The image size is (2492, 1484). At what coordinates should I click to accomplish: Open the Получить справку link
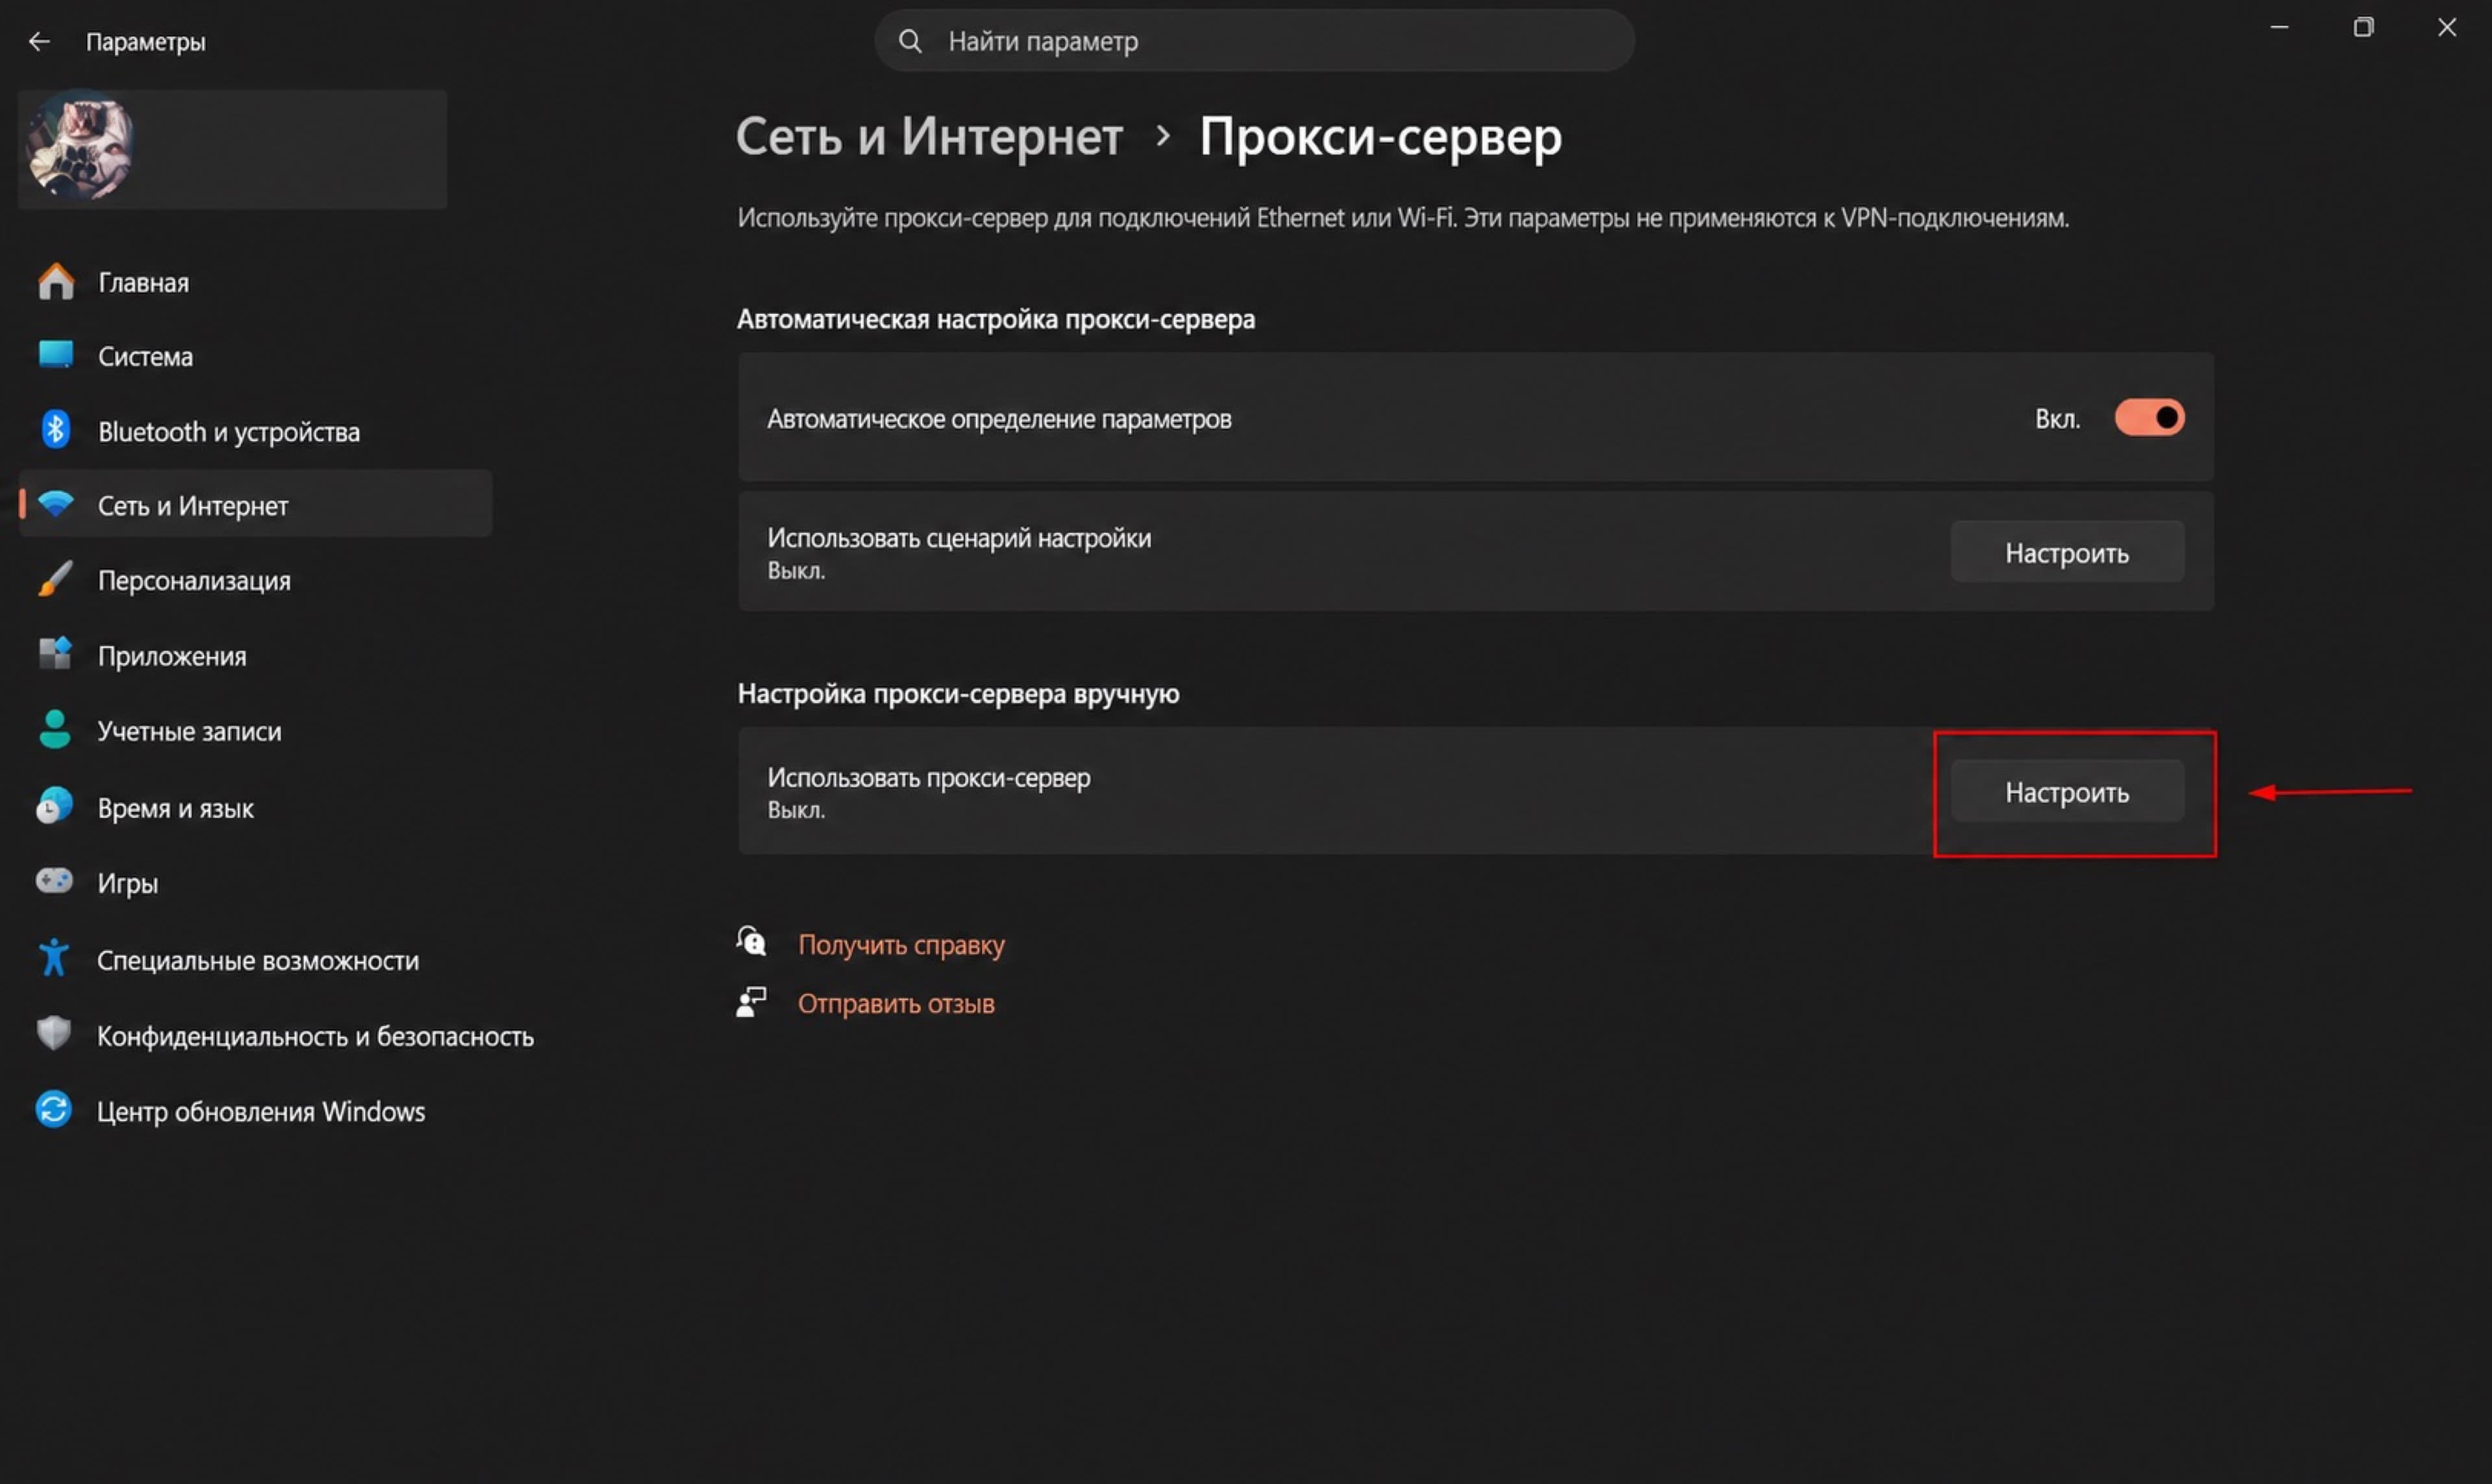(x=901, y=945)
